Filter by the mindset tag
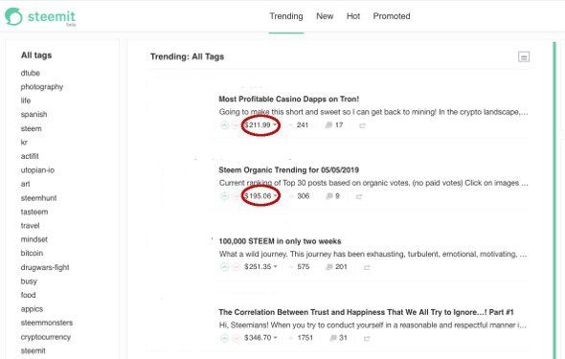This screenshot has width=565, height=359. point(34,239)
